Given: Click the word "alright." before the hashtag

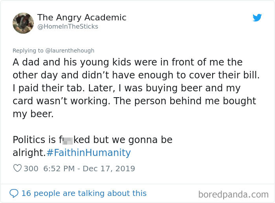Looking at the screenshot, I should pyautogui.click(x=29, y=152).
